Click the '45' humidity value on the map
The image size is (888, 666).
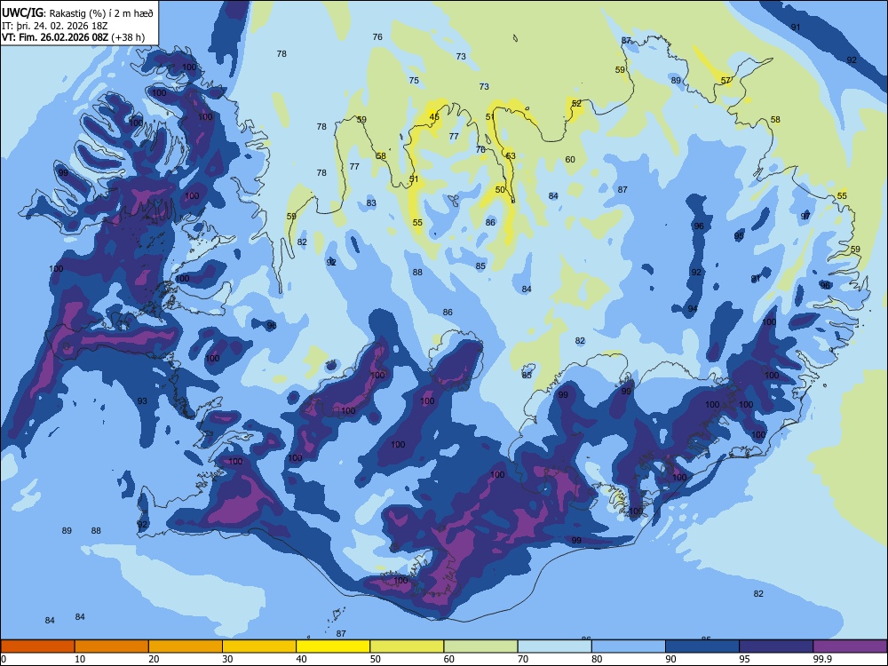tap(434, 117)
